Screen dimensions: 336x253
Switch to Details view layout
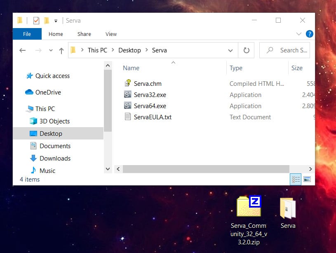tap(296, 179)
